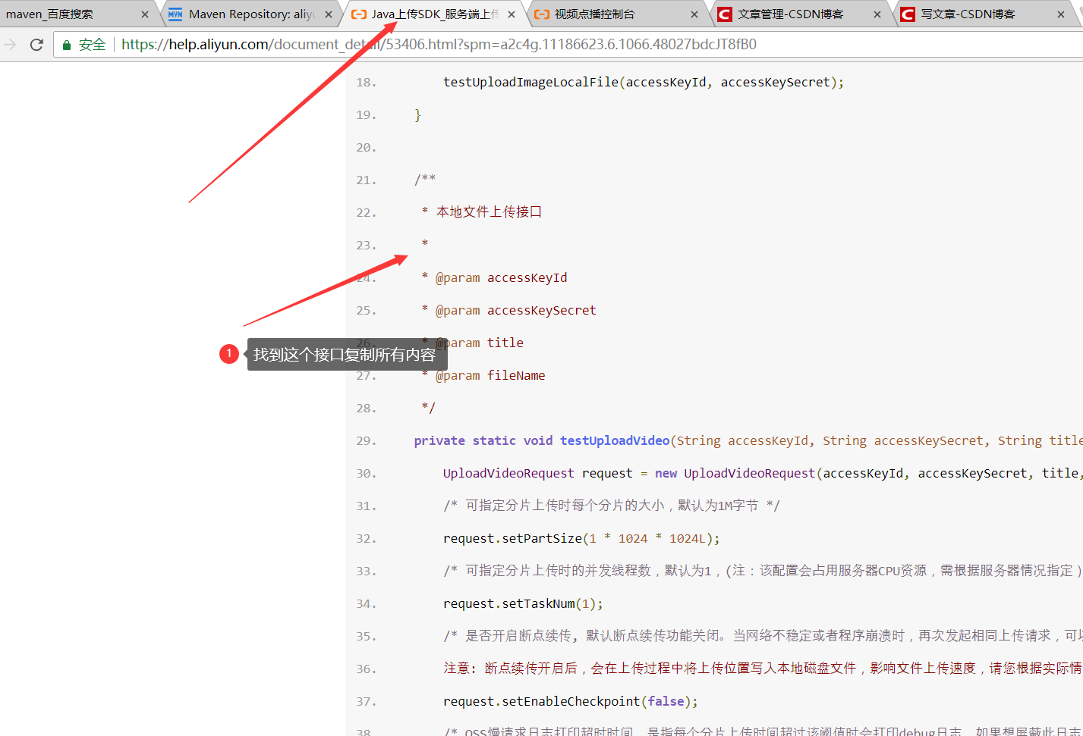
Task: Click the Maven Repository tab favicon
Action: 175,14
